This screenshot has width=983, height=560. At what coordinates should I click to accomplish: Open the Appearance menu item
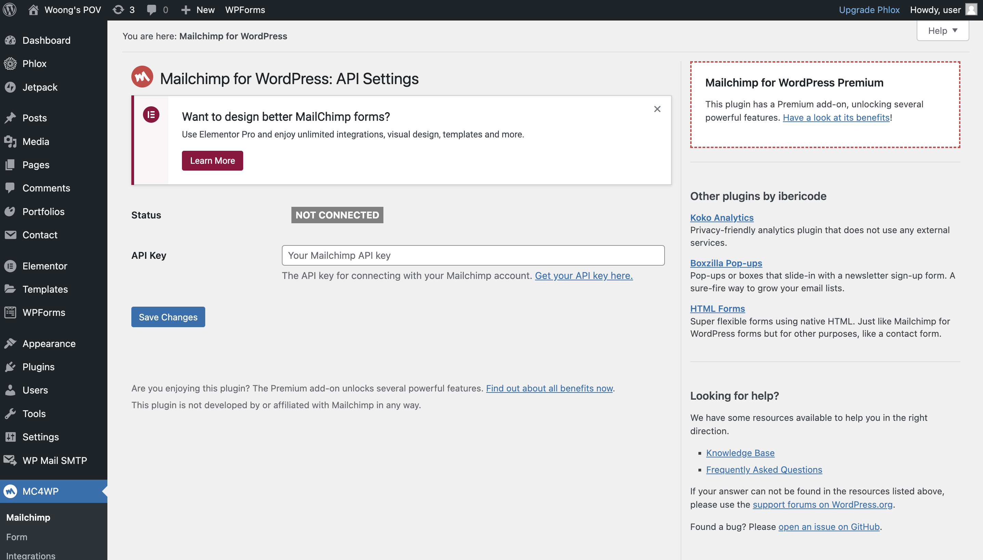pyautogui.click(x=49, y=343)
